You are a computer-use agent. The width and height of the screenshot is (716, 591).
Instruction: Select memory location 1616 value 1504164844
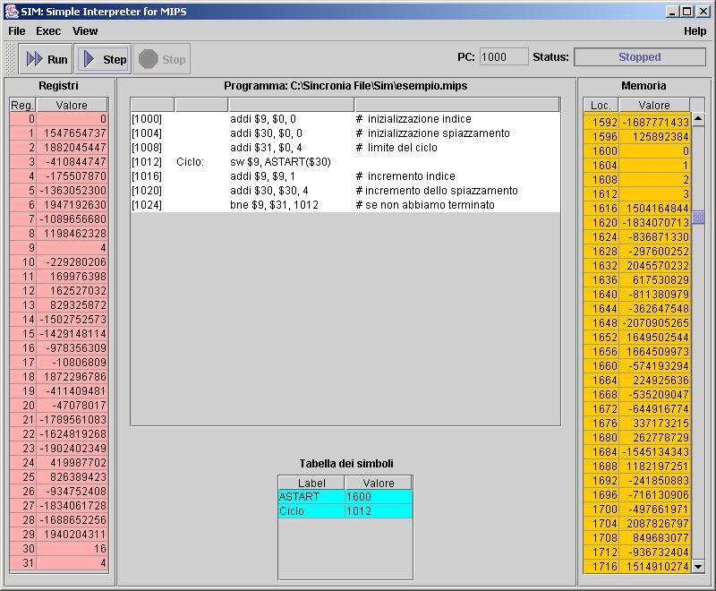[654, 209]
